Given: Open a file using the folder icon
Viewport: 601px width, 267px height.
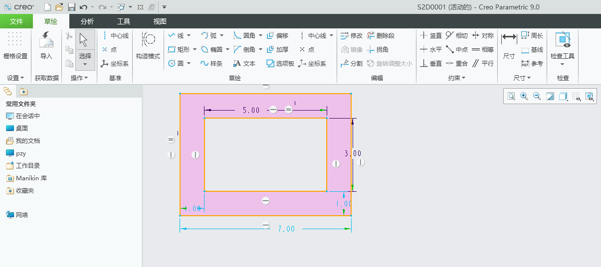Looking at the screenshot, I should tap(59, 7).
